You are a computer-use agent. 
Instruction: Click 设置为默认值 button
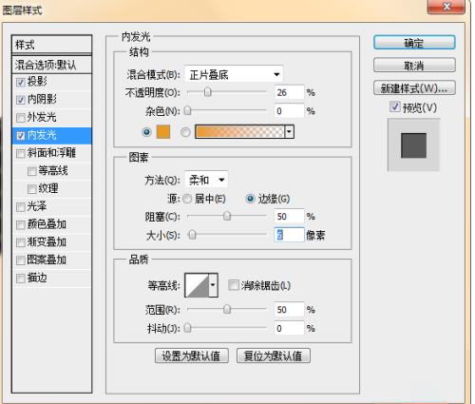click(192, 356)
